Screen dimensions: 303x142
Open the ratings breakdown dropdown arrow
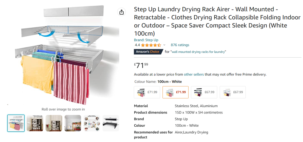click(164, 45)
